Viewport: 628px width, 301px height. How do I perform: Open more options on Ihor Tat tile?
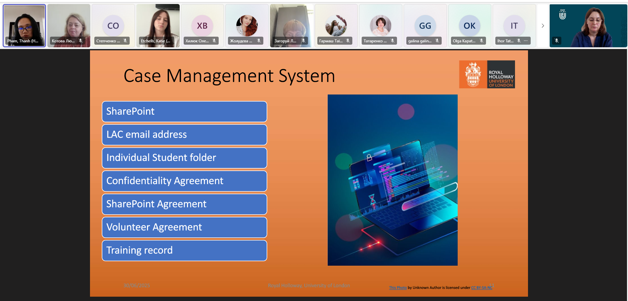[x=526, y=41]
